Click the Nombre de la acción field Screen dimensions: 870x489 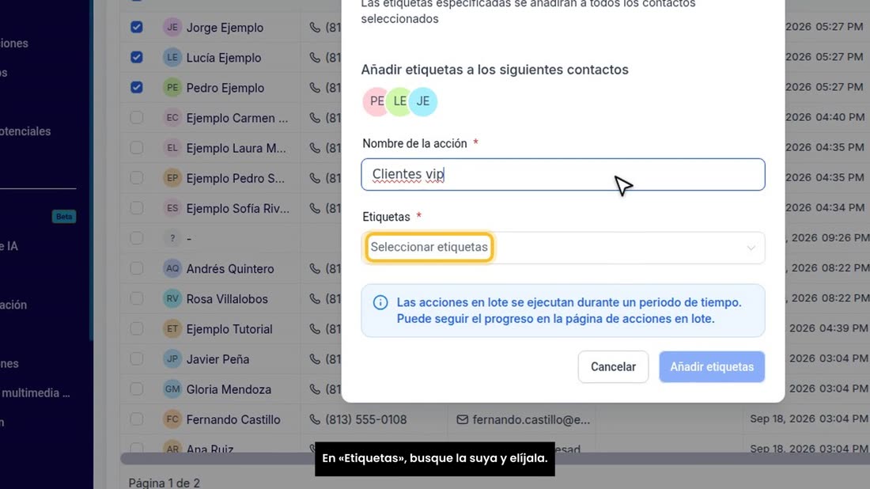coord(562,174)
